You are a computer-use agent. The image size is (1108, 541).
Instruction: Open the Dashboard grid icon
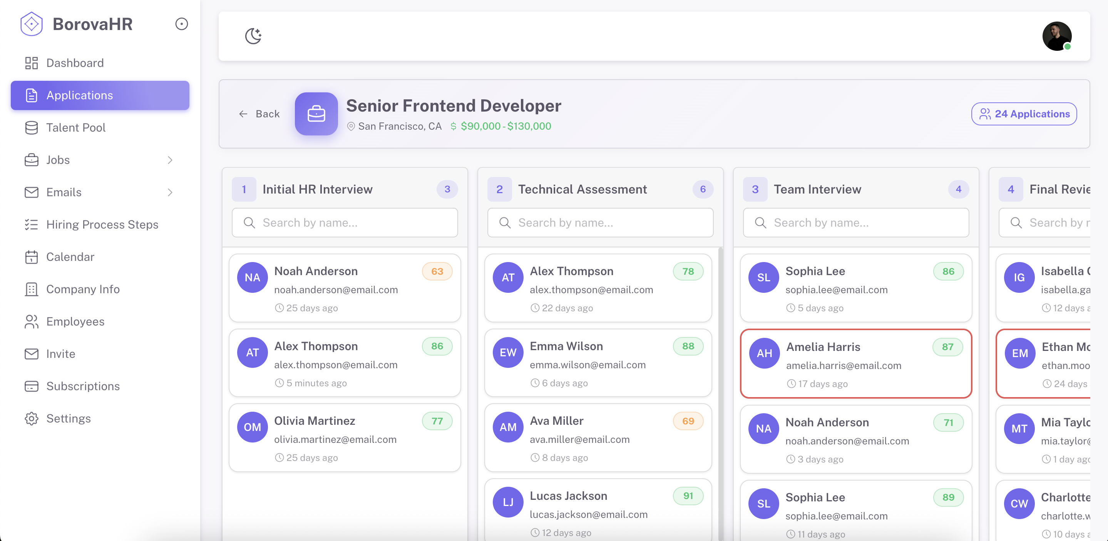tap(32, 63)
